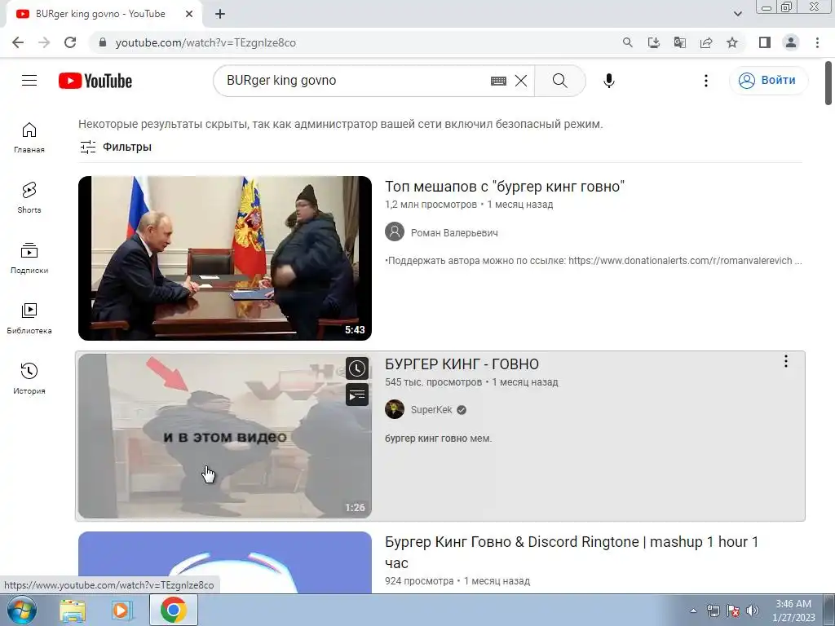Click the Action Center flag icon

[x=733, y=611]
